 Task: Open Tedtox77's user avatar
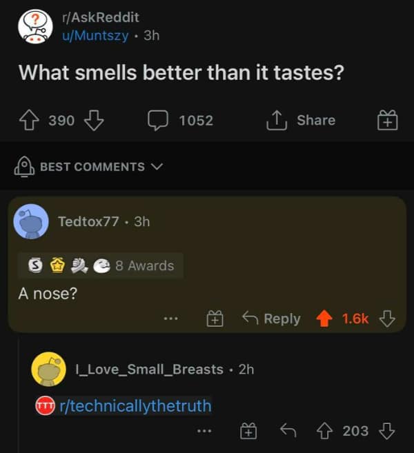coord(32,221)
